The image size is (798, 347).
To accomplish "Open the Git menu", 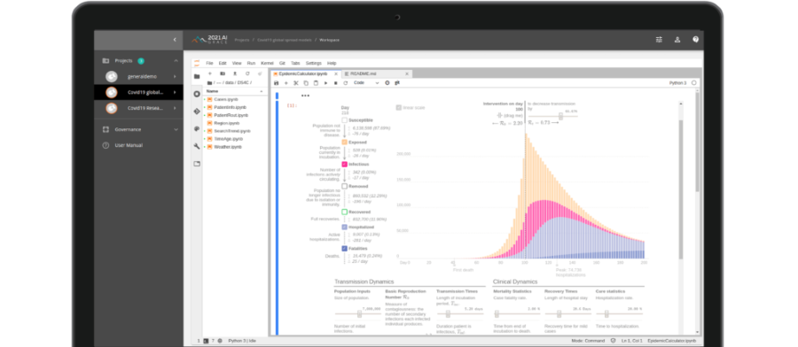I will pos(282,64).
